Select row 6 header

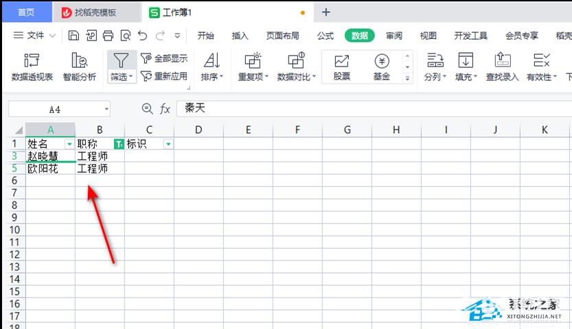[x=14, y=181]
